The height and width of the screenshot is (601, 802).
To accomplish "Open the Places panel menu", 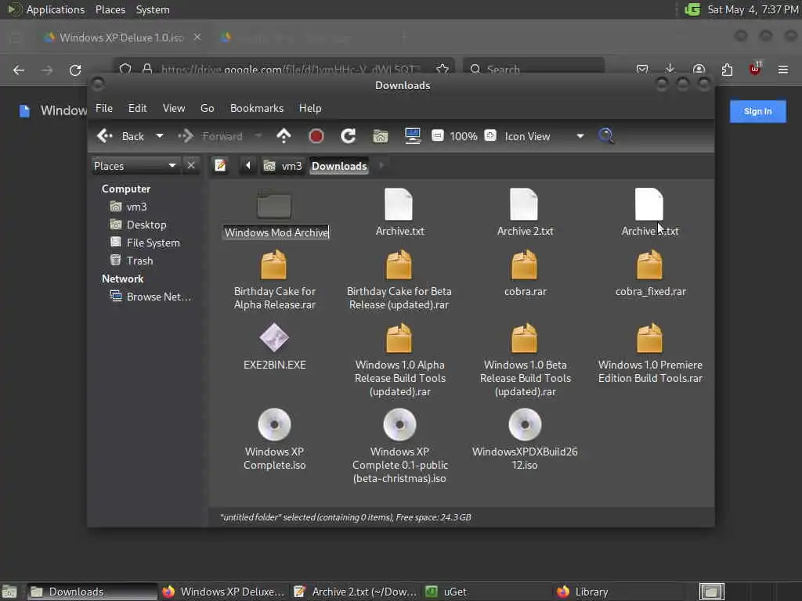I will (x=110, y=9).
